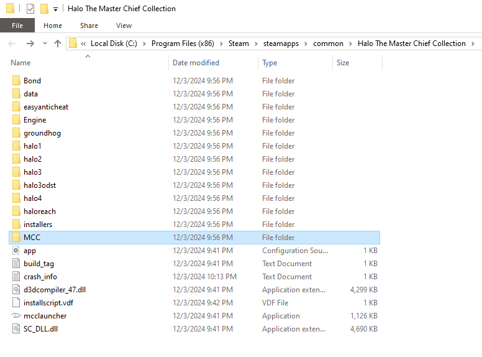Screen dimensions: 482x357
Task: Click the VDF File type cell
Action: pos(275,303)
